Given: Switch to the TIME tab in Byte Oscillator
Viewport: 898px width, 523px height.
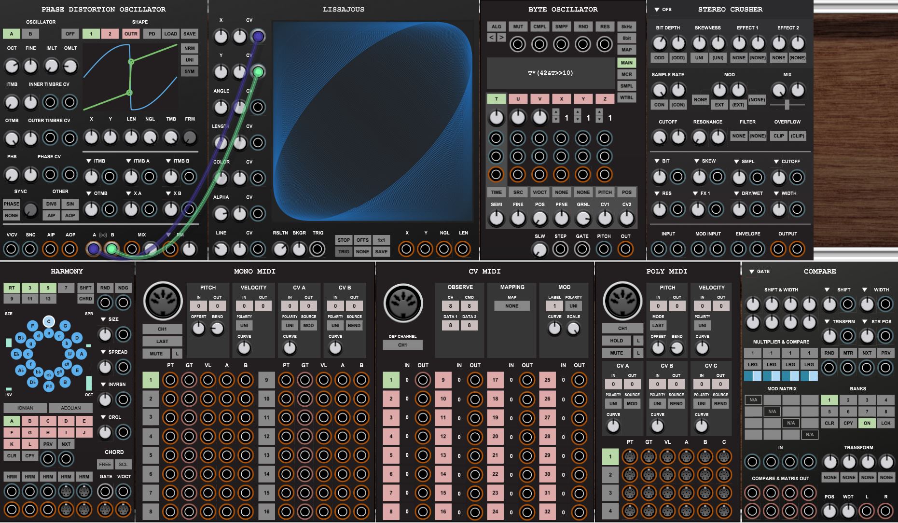Looking at the screenshot, I should click(497, 192).
